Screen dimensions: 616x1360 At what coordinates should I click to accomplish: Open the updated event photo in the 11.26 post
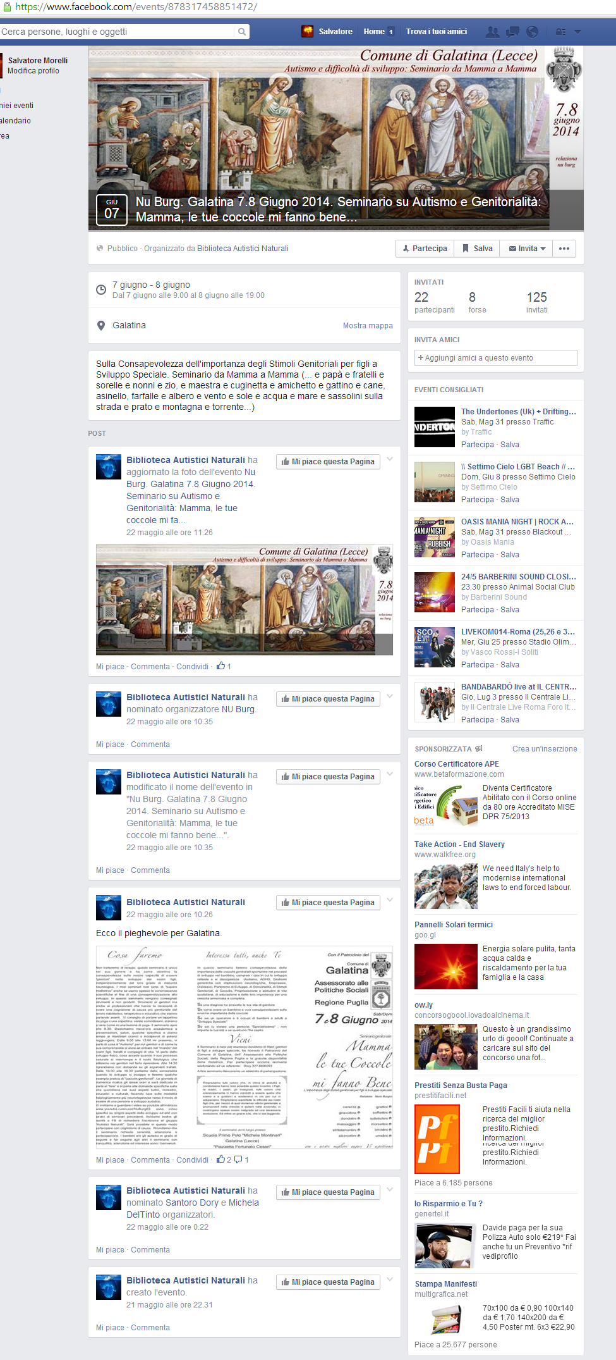[245, 600]
